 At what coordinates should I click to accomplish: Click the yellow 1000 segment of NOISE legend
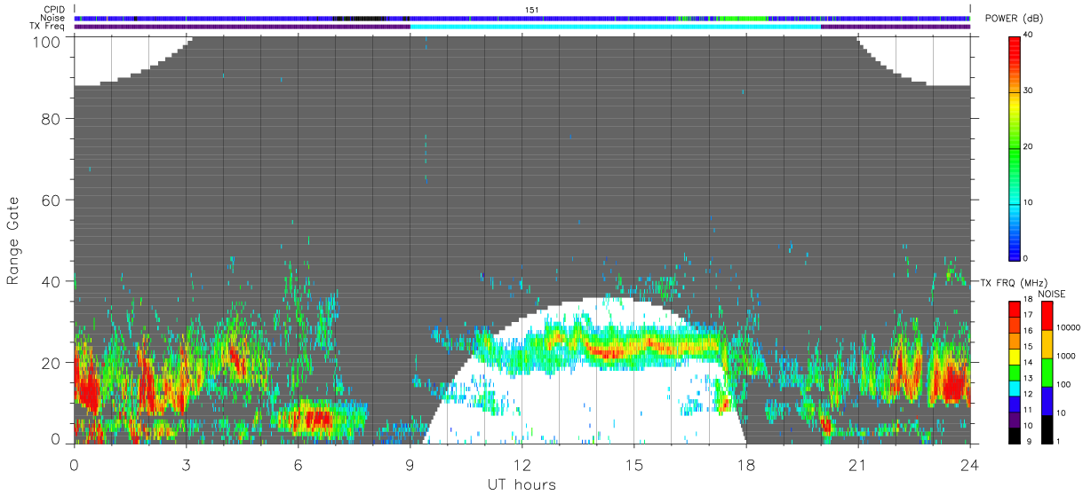pos(1047,344)
